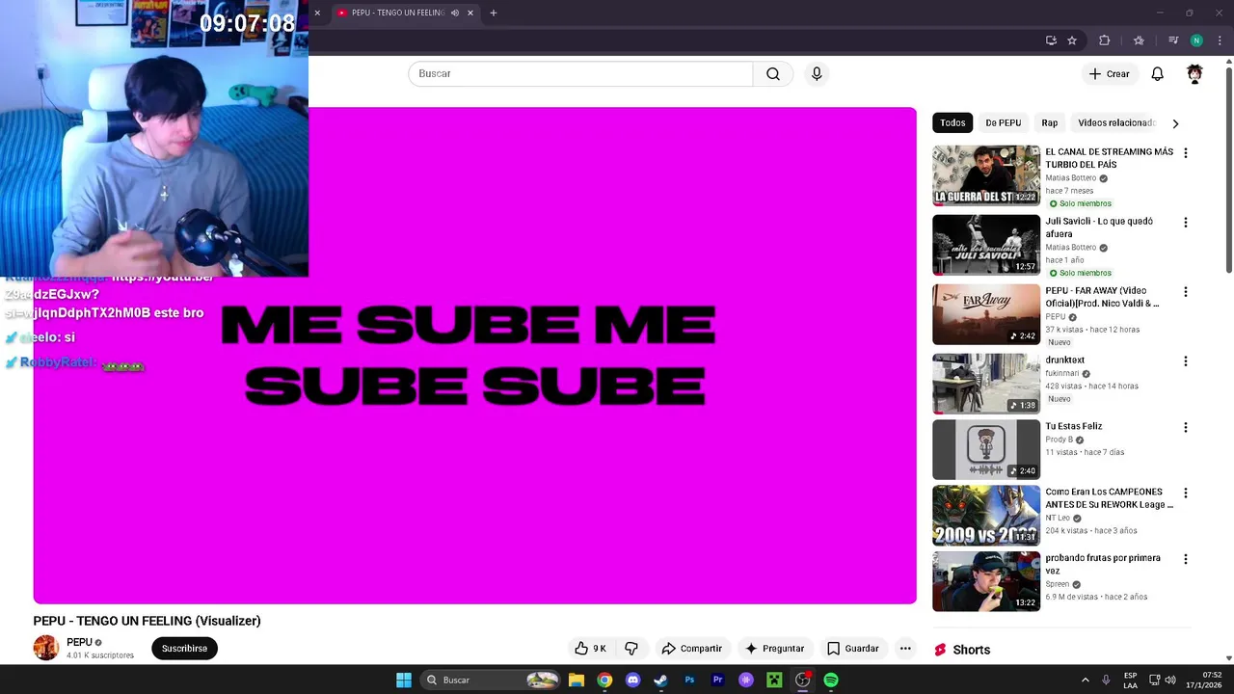Open Chrome media controls icon
This screenshot has width=1234, height=694.
tap(1173, 40)
